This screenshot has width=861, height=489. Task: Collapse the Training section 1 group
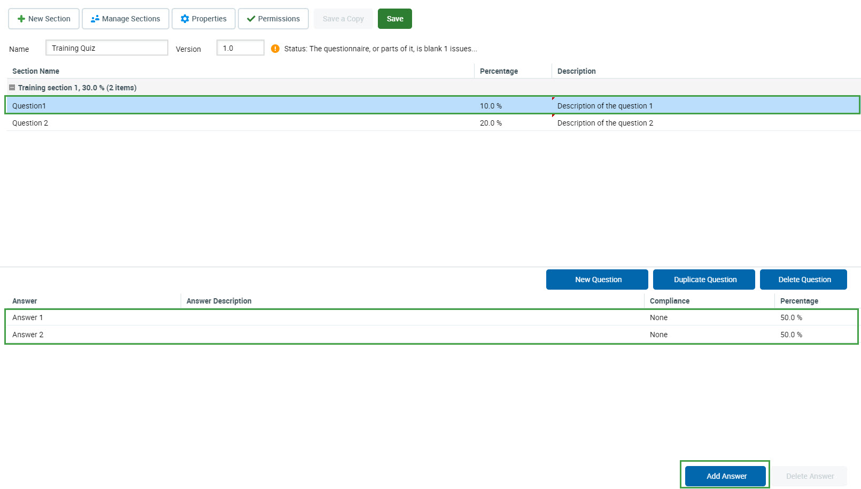(12, 88)
